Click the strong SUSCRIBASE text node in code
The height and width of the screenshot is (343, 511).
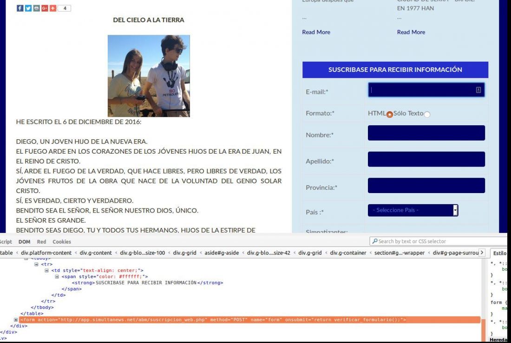[x=146, y=283]
